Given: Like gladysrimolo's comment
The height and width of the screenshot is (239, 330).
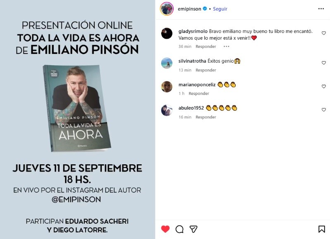Looking at the screenshot, I should click(x=324, y=33).
